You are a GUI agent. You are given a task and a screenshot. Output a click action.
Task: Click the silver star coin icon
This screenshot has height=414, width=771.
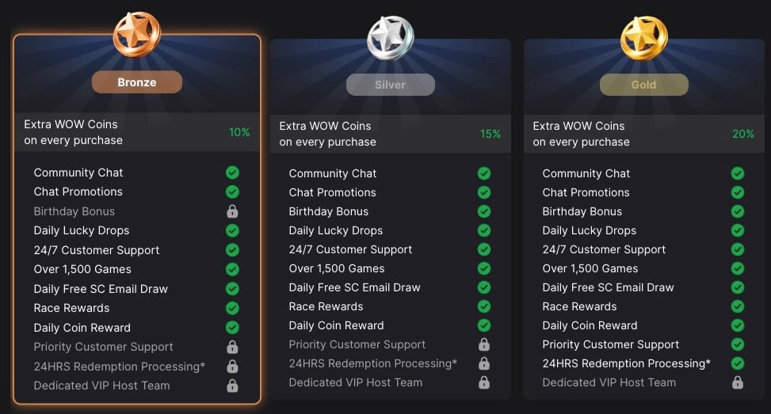(x=391, y=38)
